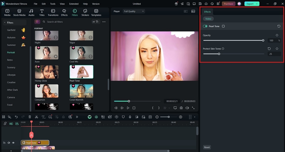Open the Templates panel
Viewport: 285px width, 152px height.
[x=96, y=13]
